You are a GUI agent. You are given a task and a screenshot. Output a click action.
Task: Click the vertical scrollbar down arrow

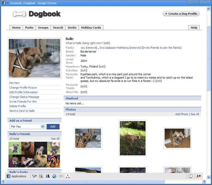(x=208, y=177)
